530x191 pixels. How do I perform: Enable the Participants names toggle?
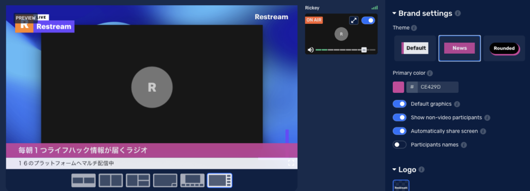400,145
